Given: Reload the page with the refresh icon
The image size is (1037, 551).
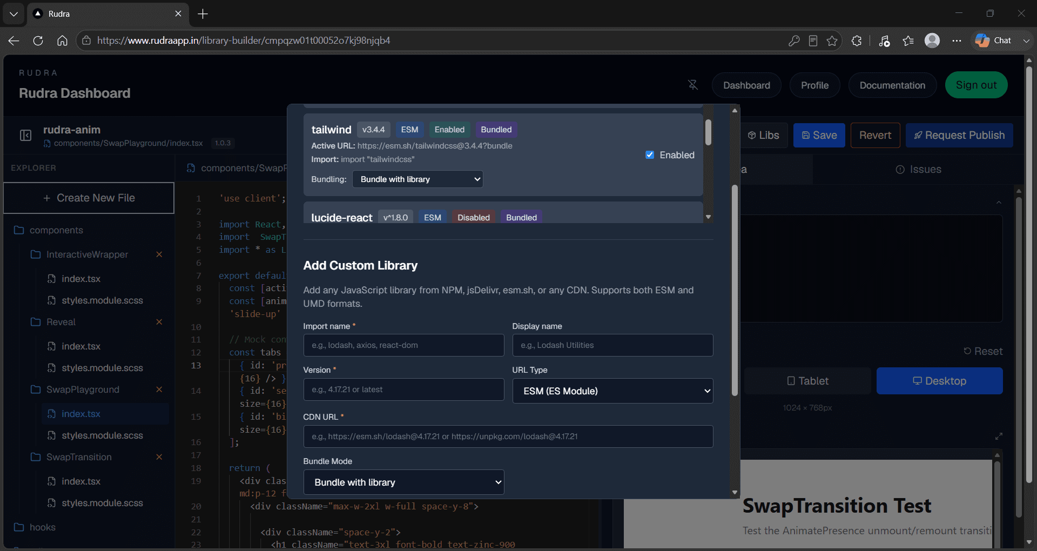Looking at the screenshot, I should click(x=38, y=41).
